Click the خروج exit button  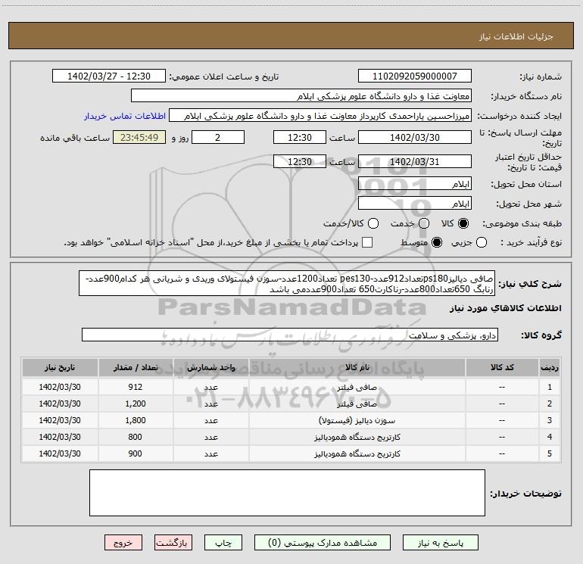coord(123,543)
